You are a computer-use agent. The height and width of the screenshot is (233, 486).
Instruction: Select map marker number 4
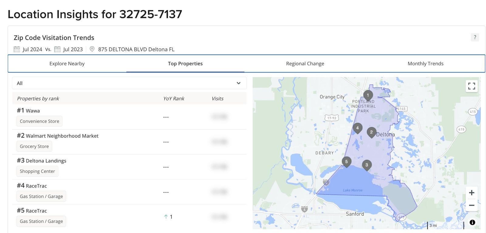[358, 129]
